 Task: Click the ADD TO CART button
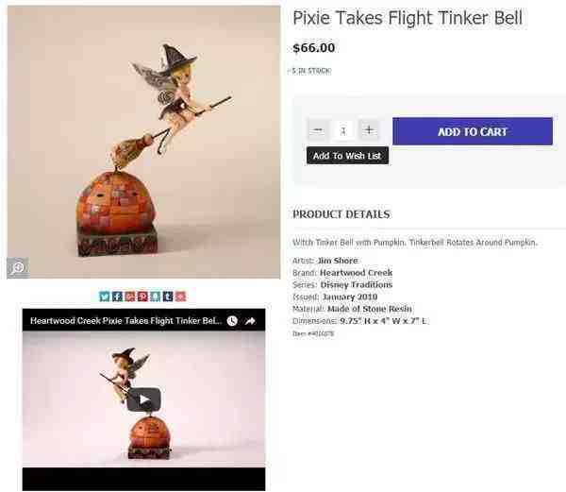[x=473, y=131]
